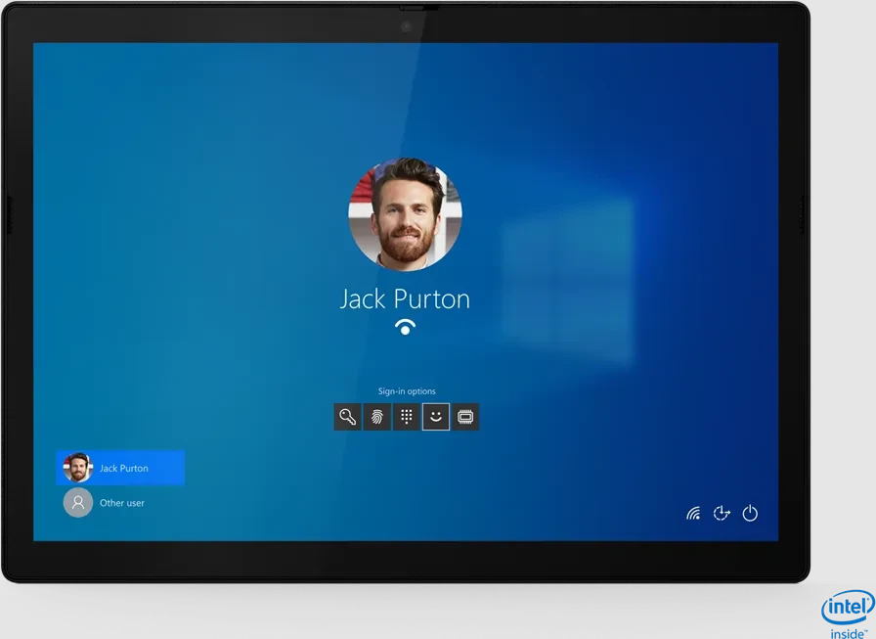Switch to the Other user account
Viewport: 876px width, 639px height.
click(x=121, y=503)
